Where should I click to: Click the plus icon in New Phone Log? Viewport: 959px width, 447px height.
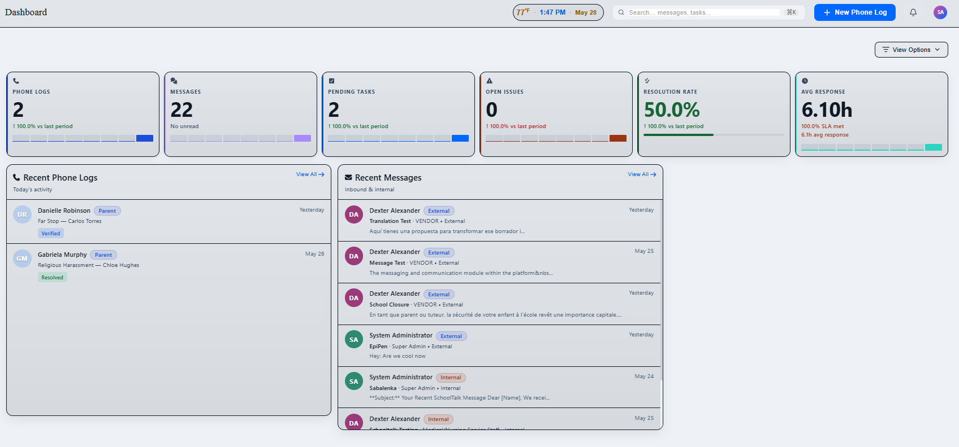(827, 12)
